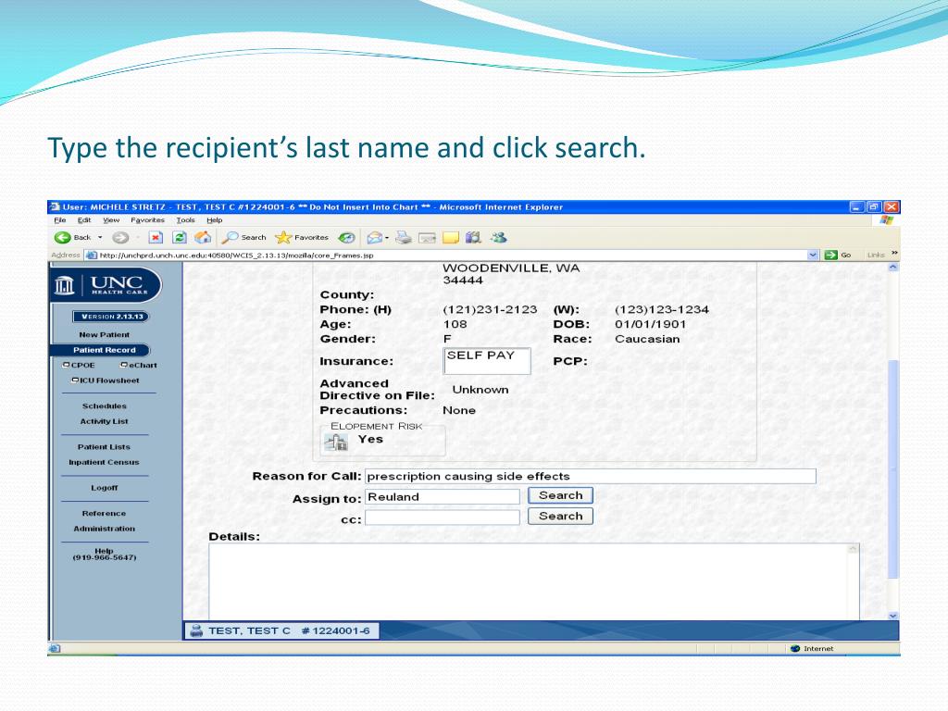The height and width of the screenshot is (711, 948).
Task: Open the eChart link
Action: pyautogui.click(x=143, y=365)
